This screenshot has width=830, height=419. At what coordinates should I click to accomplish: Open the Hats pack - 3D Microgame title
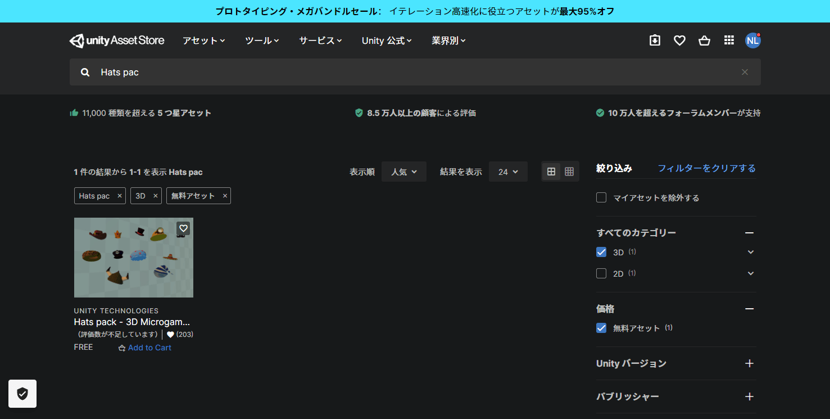[132, 322]
